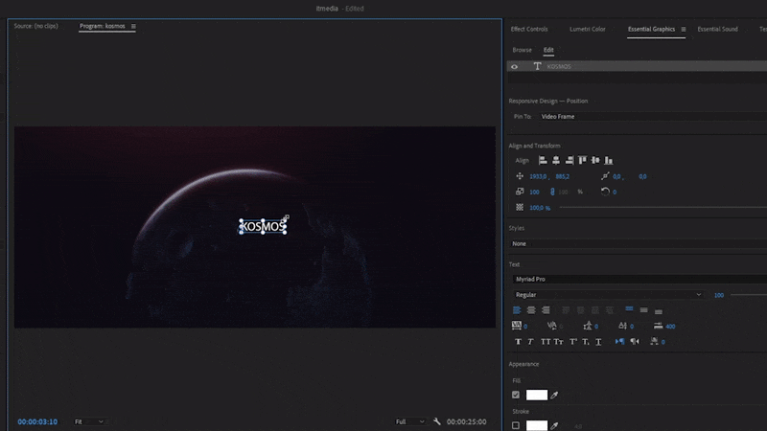Align the text to the top of the box
Screen dimensions: 767x431
coord(629,309)
